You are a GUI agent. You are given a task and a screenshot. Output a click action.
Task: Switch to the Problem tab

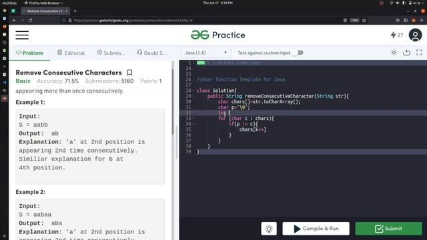pyautogui.click(x=29, y=53)
